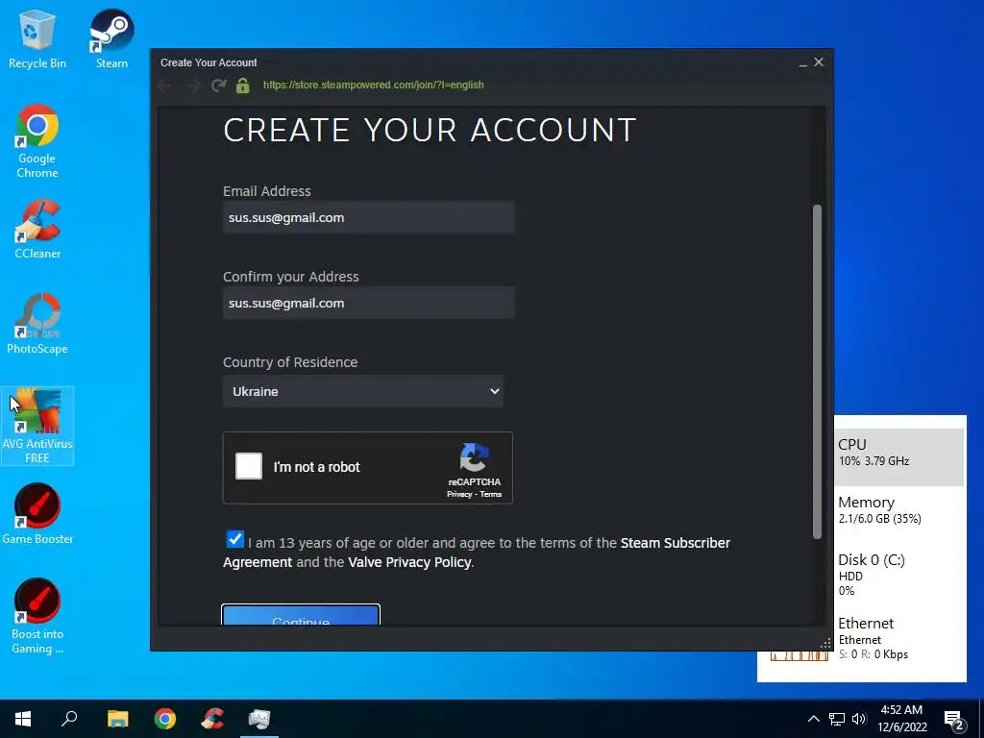Open the reCAPTCHA Privacy link

click(x=458, y=495)
